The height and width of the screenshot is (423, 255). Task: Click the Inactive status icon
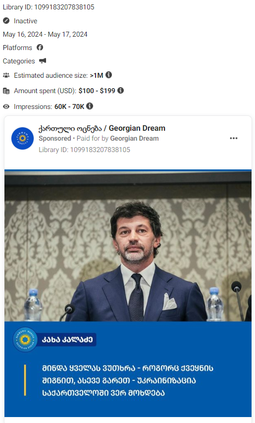pos(6,21)
